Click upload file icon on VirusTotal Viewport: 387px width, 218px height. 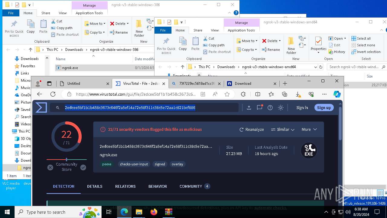tap(249, 107)
